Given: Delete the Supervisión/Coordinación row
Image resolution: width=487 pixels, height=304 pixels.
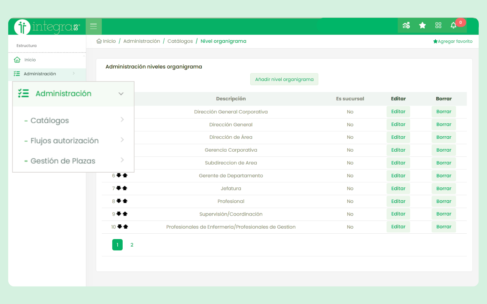Looking at the screenshot, I should pyautogui.click(x=444, y=214).
